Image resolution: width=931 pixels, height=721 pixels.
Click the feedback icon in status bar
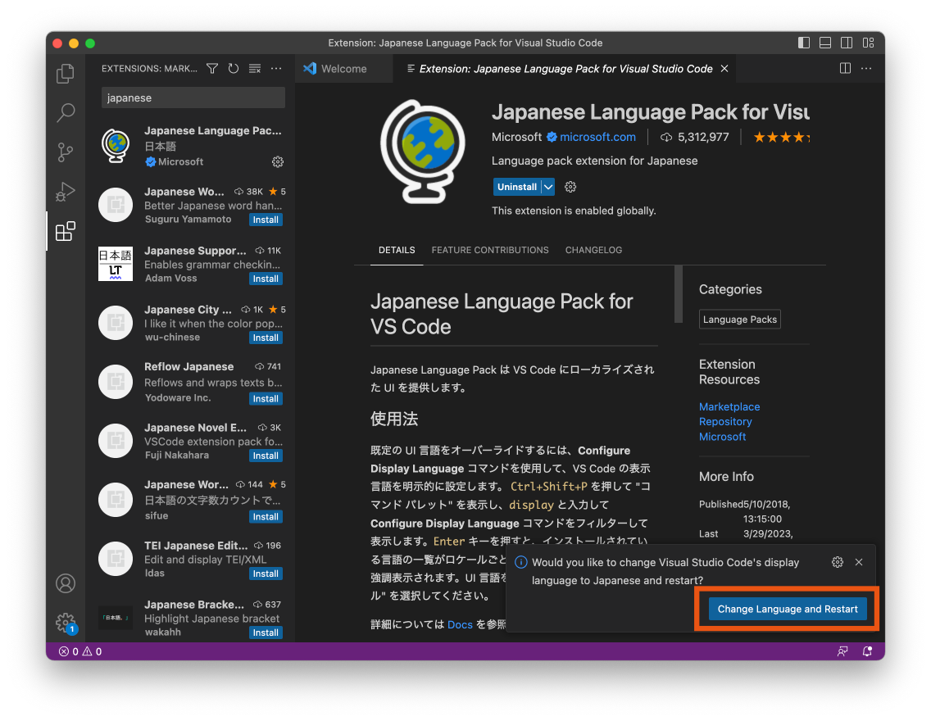click(x=842, y=651)
